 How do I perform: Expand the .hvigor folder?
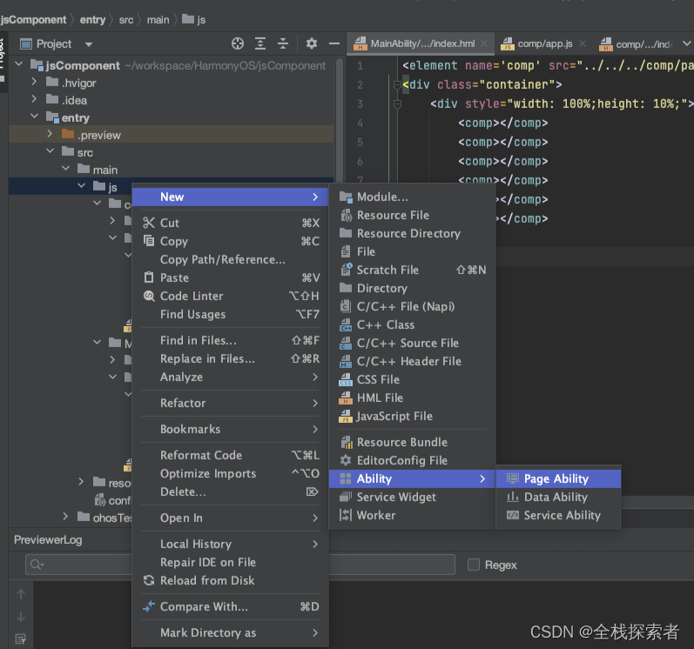[34, 83]
